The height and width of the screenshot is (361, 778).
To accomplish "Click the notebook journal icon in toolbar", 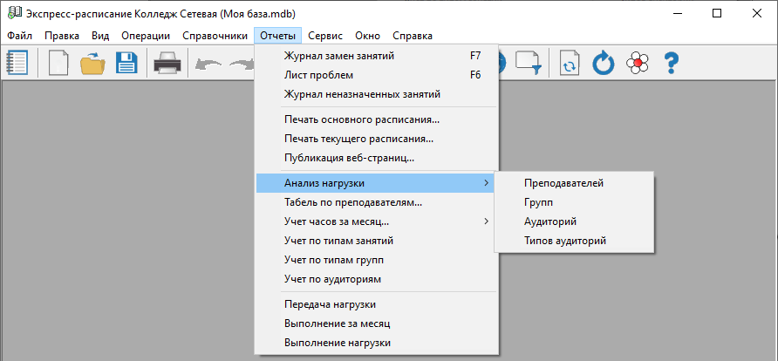I will pos(17,64).
